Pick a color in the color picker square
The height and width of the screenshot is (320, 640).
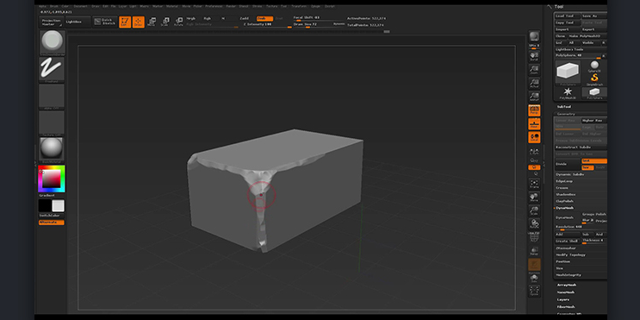[x=52, y=179]
